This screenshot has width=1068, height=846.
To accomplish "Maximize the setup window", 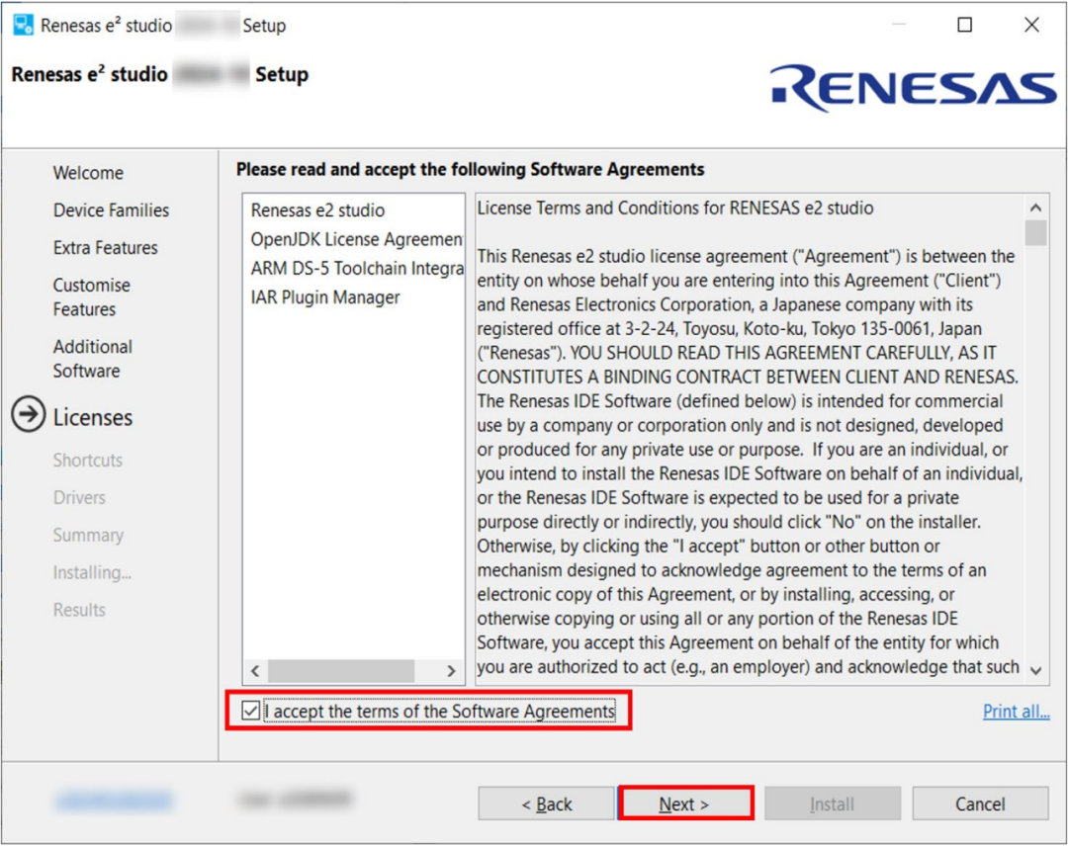I will click(x=965, y=26).
